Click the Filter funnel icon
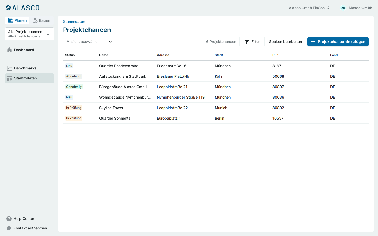This screenshot has width=378, height=236. [247, 42]
